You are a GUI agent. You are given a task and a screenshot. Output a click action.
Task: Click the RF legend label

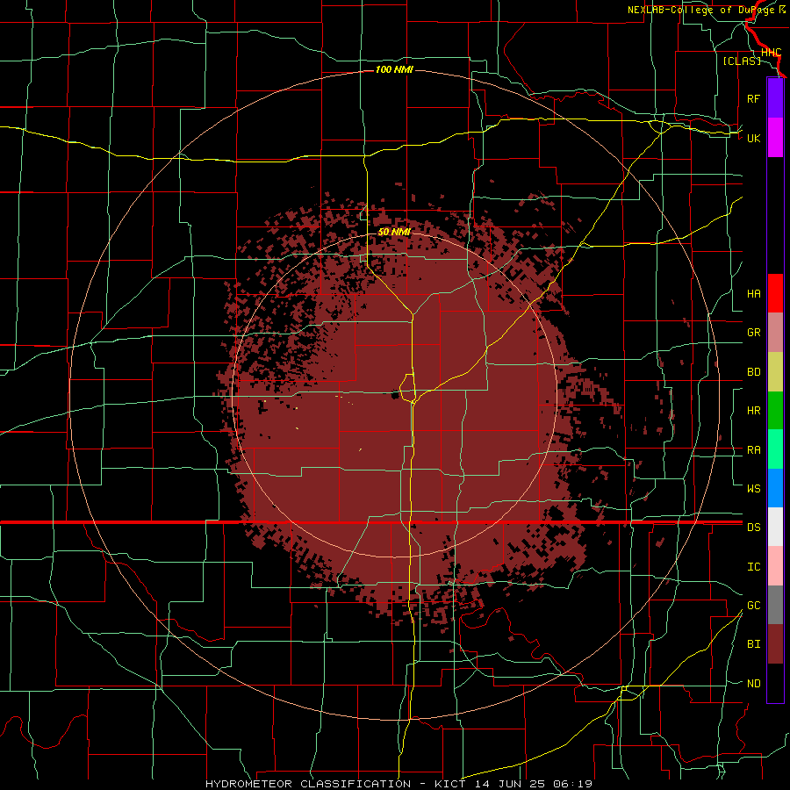(x=753, y=99)
